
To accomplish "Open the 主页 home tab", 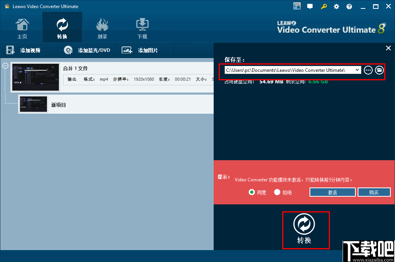I will click(22, 28).
